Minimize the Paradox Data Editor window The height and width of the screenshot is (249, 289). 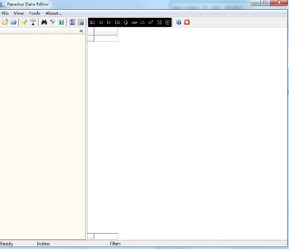pos(255,3)
